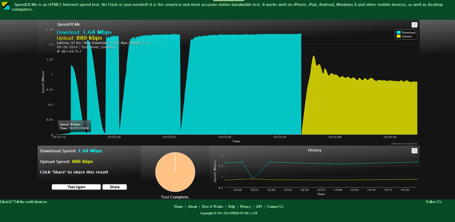Click the Speed 0 kbps tooltip box
The image size is (455, 222).
click(75, 126)
